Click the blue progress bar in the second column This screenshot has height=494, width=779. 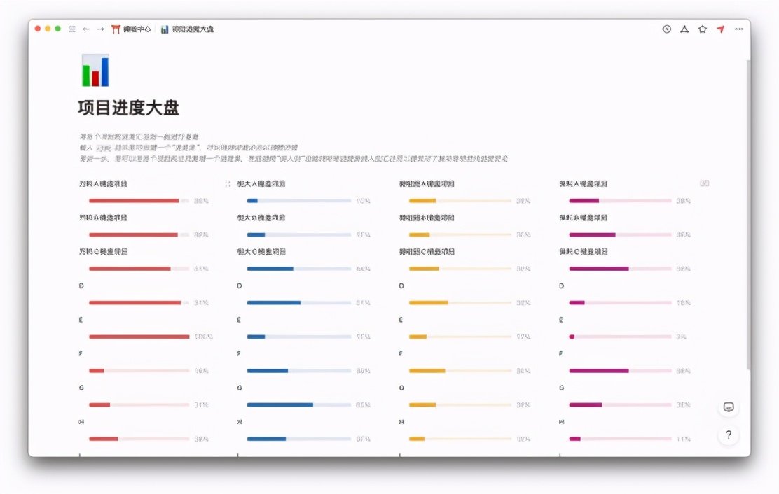tap(298, 200)
